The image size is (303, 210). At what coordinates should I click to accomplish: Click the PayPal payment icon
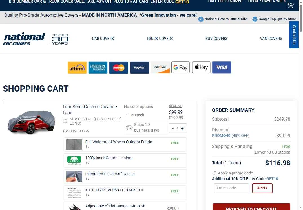(x=140, y=68)
